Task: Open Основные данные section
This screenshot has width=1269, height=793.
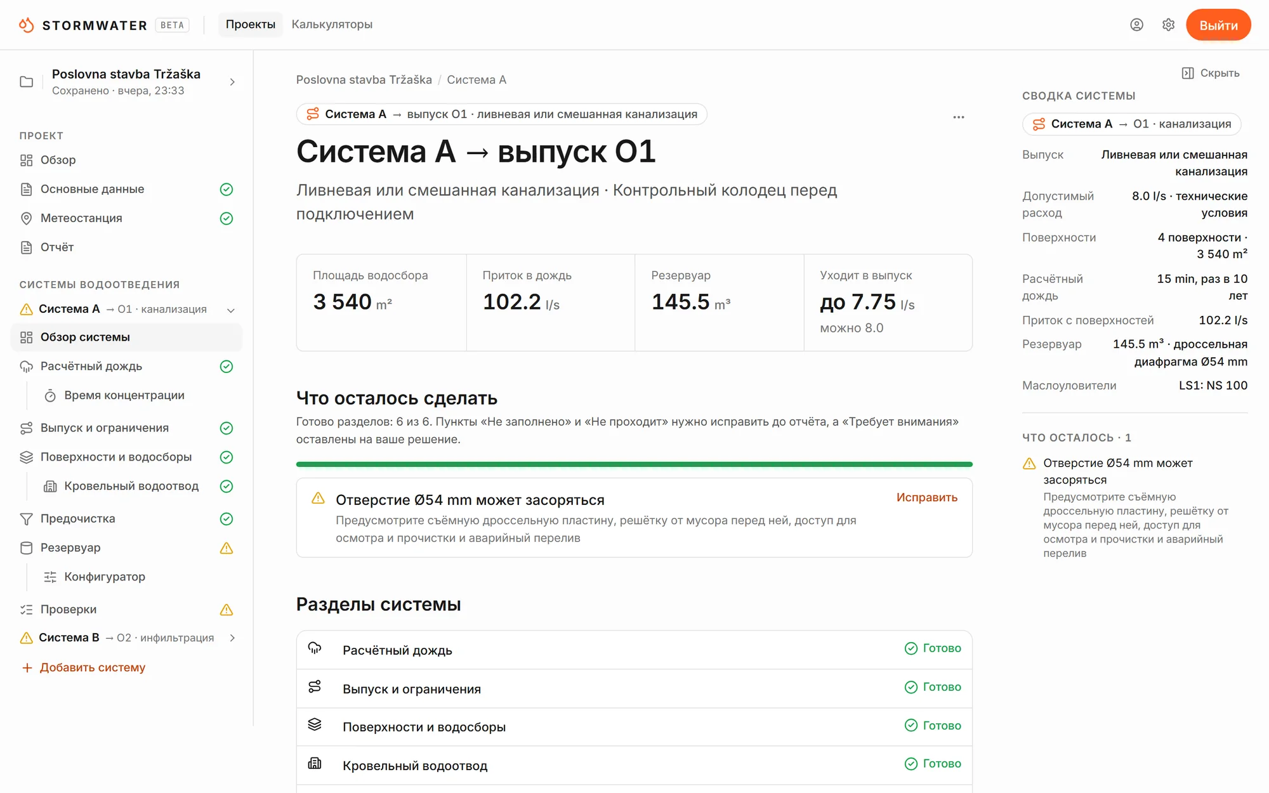Action: click(127, 189)
